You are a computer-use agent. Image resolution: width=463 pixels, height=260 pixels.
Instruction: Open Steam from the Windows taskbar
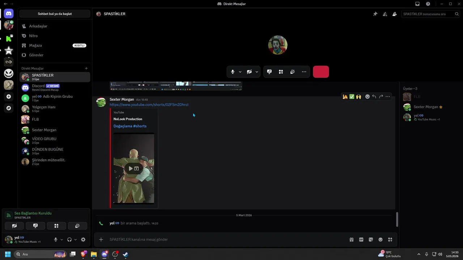[x=125, y=254]
